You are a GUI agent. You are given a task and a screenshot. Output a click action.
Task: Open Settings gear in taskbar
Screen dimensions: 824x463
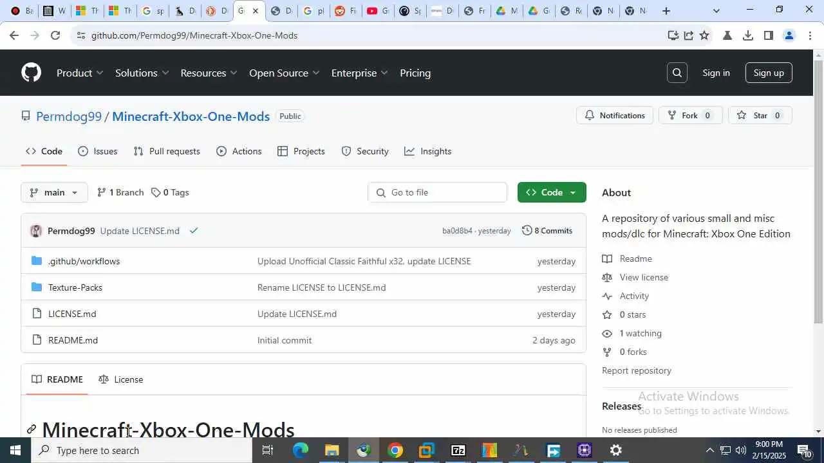pos(616,450)
